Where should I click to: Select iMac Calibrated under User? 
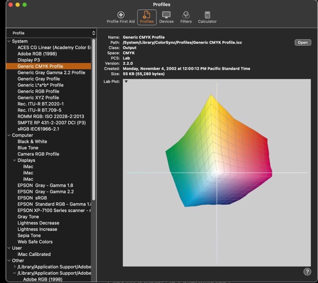pos(34,254)
